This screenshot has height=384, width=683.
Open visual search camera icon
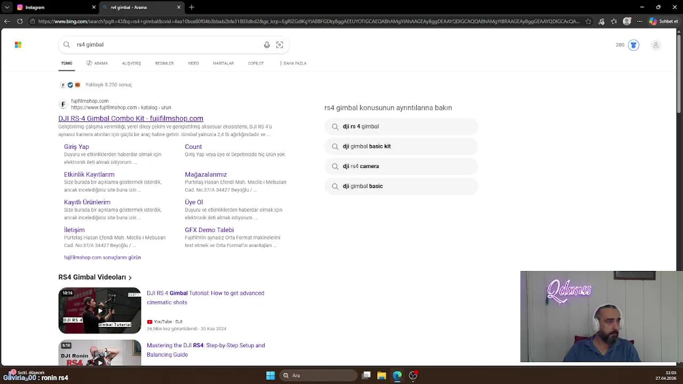click(x=280, y=45)
